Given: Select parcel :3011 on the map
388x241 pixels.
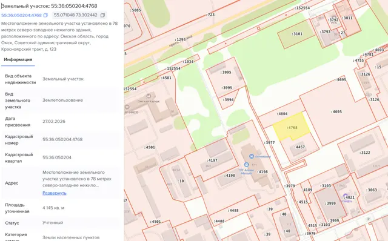Looking at the screenshot, I should (347, 18).
